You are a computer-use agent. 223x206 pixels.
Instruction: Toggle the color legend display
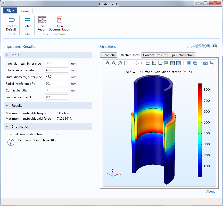179,63
